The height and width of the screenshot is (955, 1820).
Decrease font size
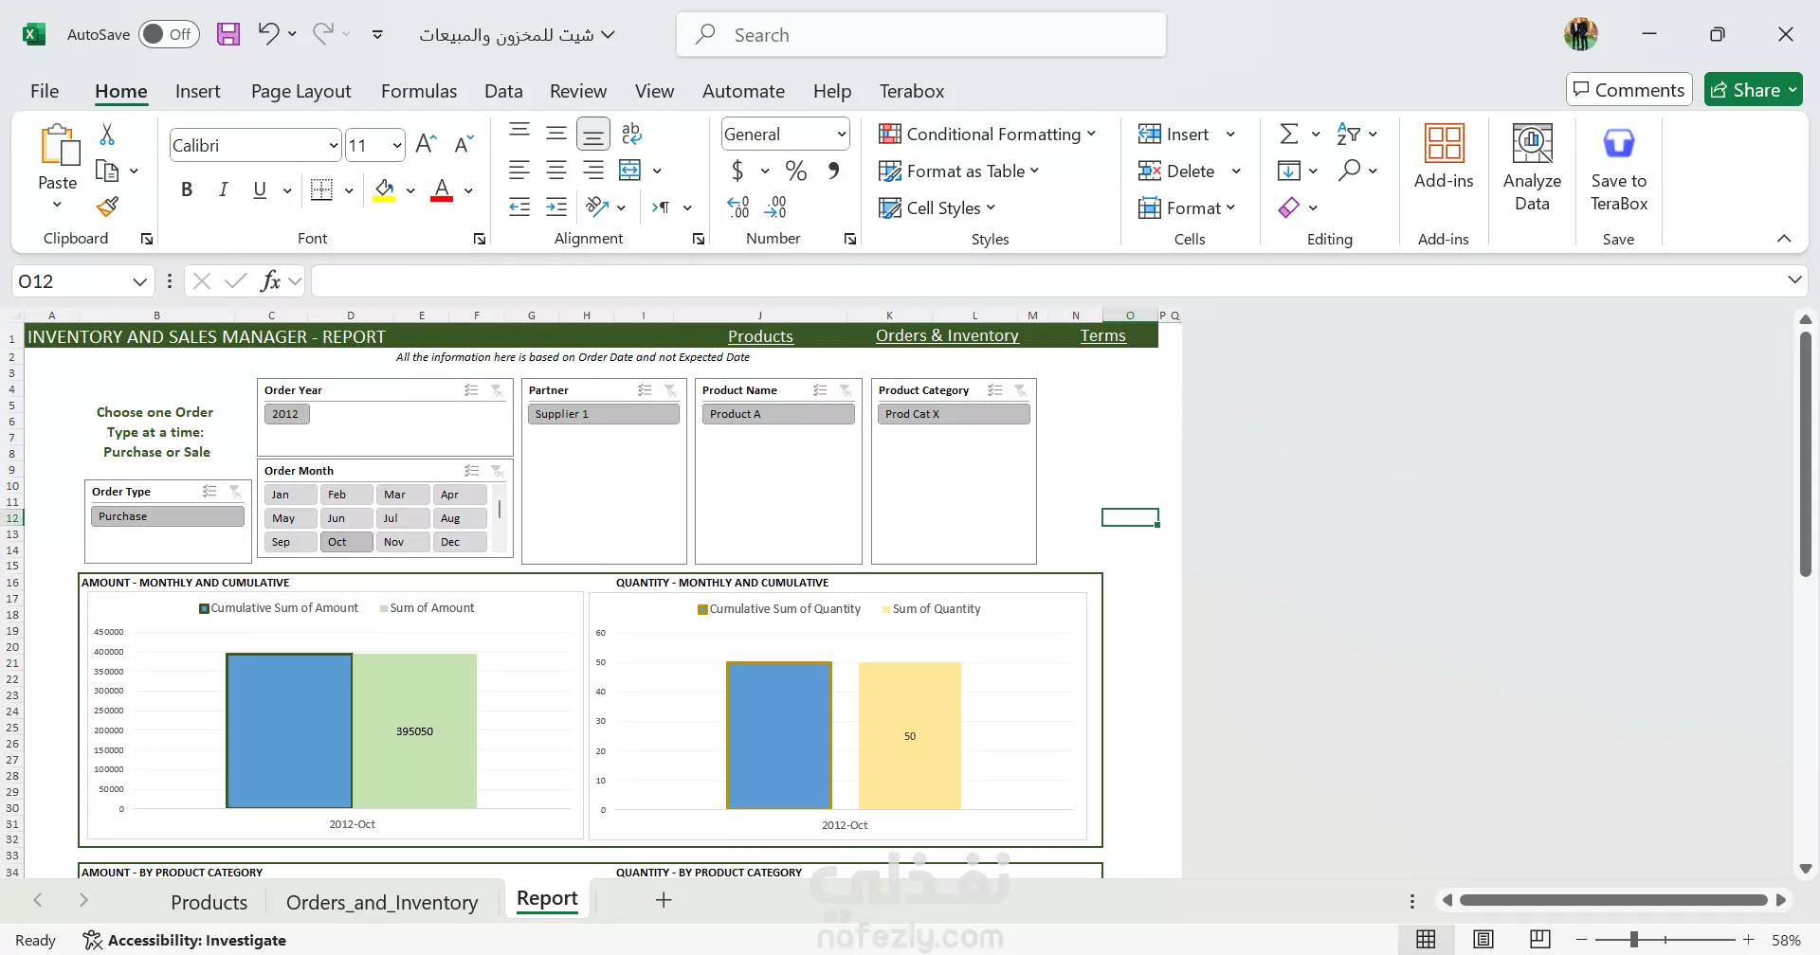tap(464, 144)
